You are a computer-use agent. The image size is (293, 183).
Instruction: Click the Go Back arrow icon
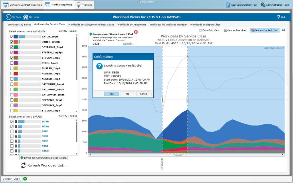8,17
